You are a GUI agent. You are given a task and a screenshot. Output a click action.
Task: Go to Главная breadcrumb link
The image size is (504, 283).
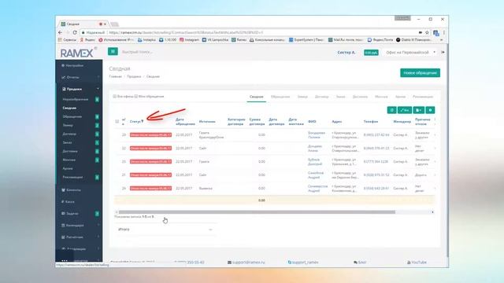[x=115, y=77]
